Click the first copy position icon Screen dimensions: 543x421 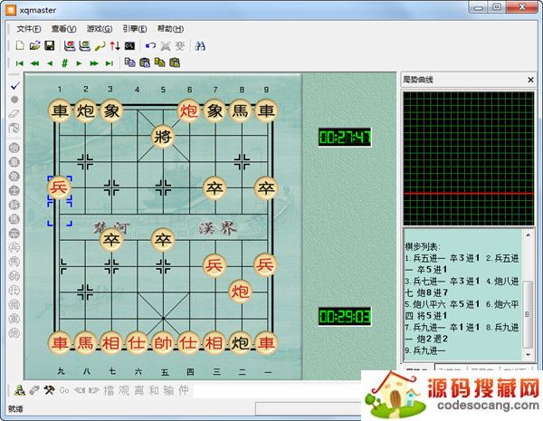point(129,62)
